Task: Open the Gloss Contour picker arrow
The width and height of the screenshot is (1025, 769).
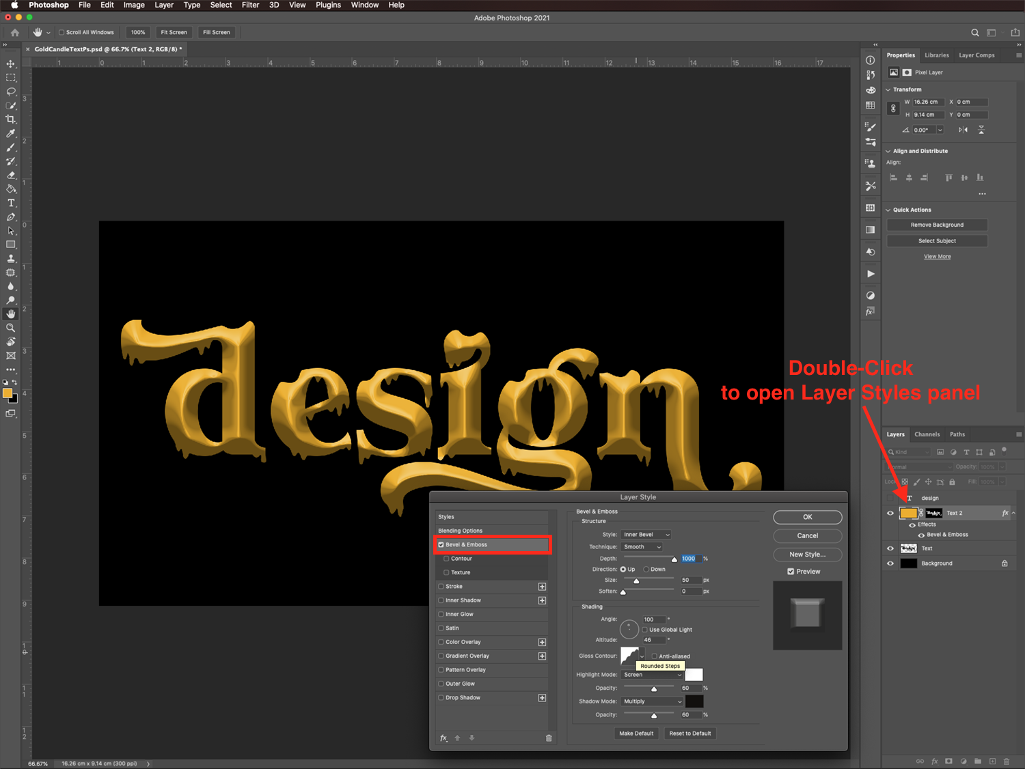Action: pyautogui.click(x=642, y=656)
